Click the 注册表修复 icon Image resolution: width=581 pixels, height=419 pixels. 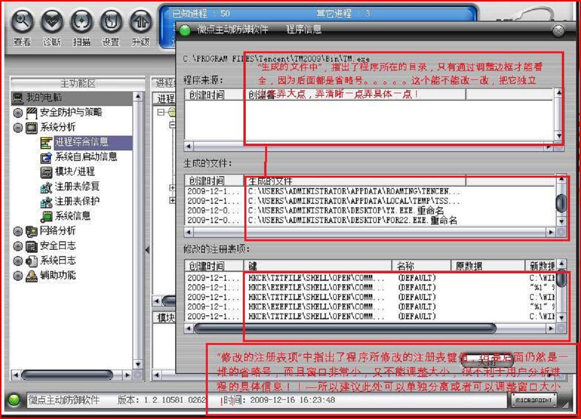coord(46,187)
